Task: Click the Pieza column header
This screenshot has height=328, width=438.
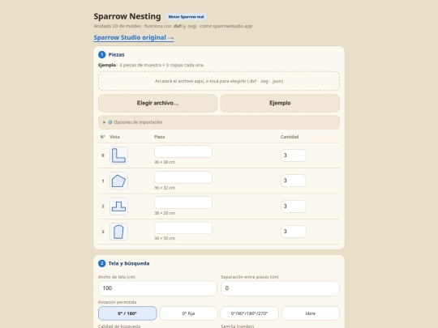Action: [160, 137]
